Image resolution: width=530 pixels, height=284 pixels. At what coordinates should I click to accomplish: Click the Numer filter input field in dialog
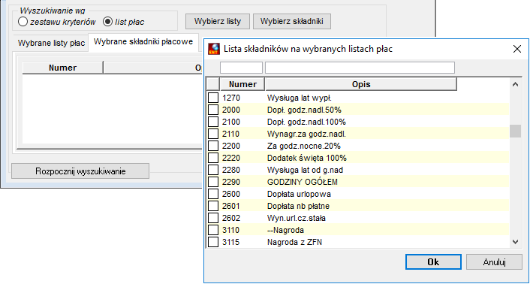coord(241,68)
